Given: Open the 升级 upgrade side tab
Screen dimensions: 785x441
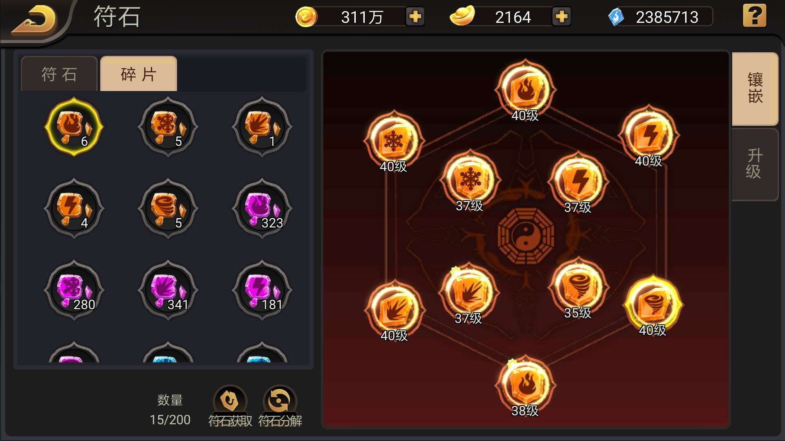Looking at the screenshot, I should 755,164.
